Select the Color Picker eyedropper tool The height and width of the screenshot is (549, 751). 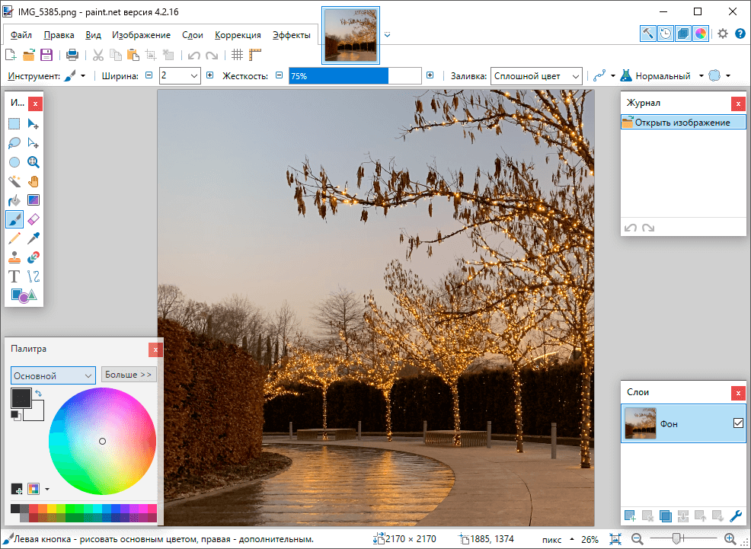pos(34,238)
